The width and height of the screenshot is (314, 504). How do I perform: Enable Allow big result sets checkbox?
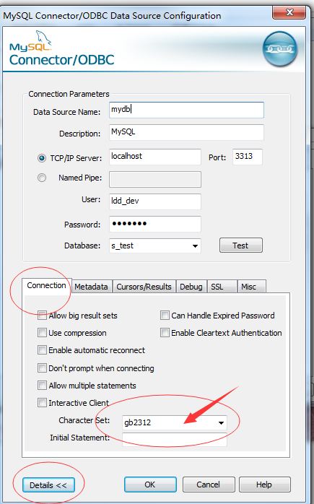pos(42,316)
